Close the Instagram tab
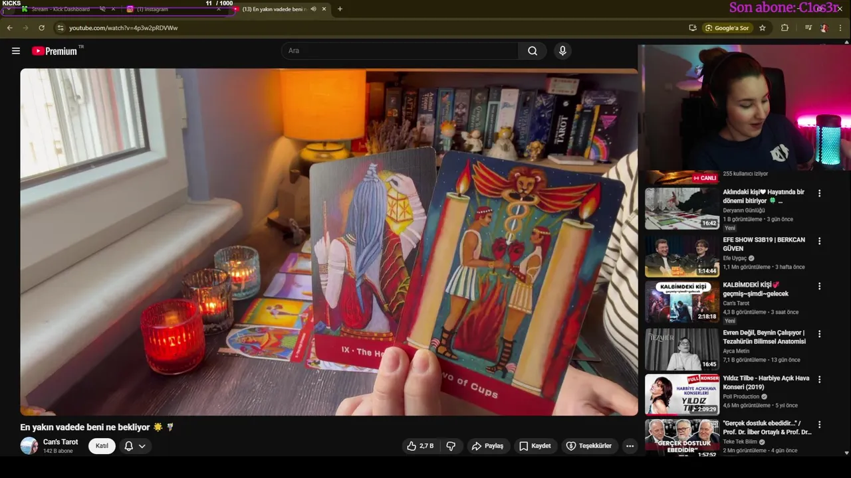Screen dimensions: 851x478 pyautogui.click(x=218, y=9)
